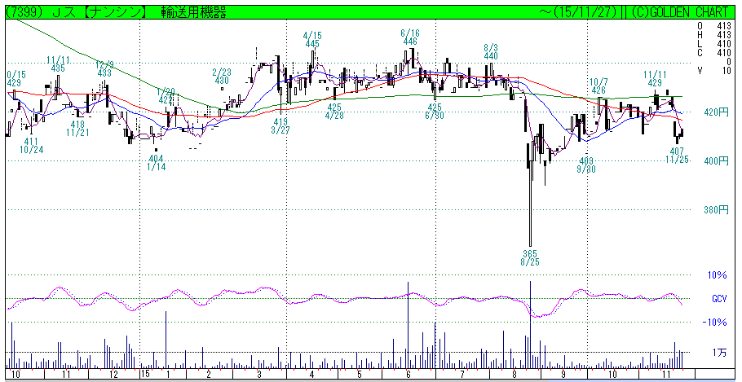Viewport: 742px width, 382px height.
Task: Select the low price value L 410
Action: [x=714, y=44]
